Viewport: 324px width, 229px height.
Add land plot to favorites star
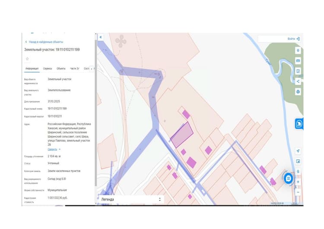[x=27, y=59]
